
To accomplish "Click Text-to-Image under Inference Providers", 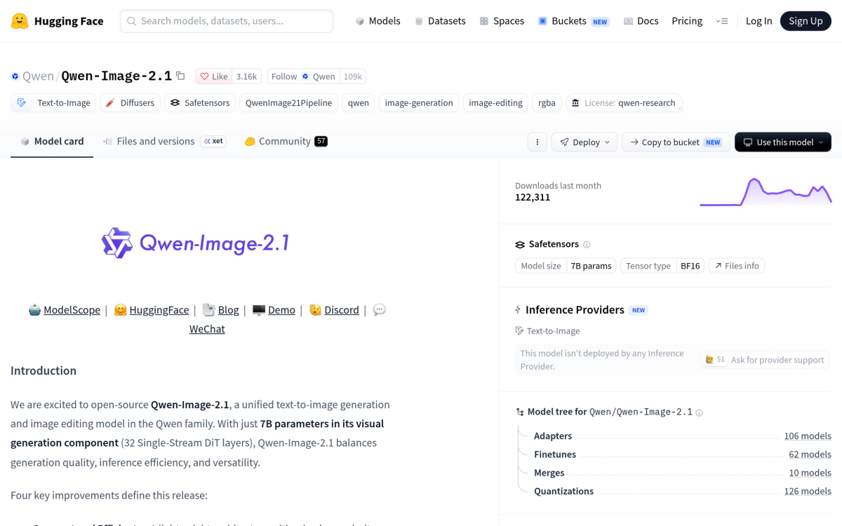I will coord(547,331).
